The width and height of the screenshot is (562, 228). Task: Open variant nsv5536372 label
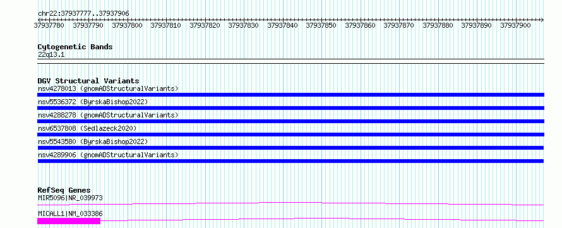93,102
